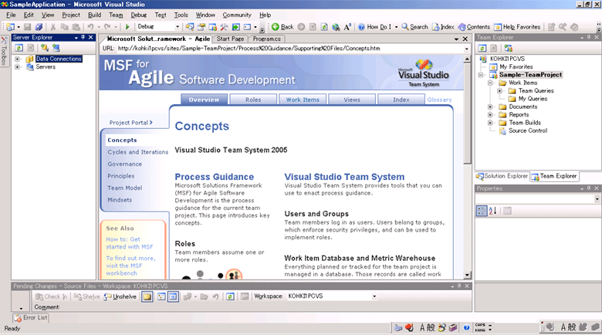Open help Index from the toolbar
602x335 pixels.
pyautogui.click(x=443, y=27)
